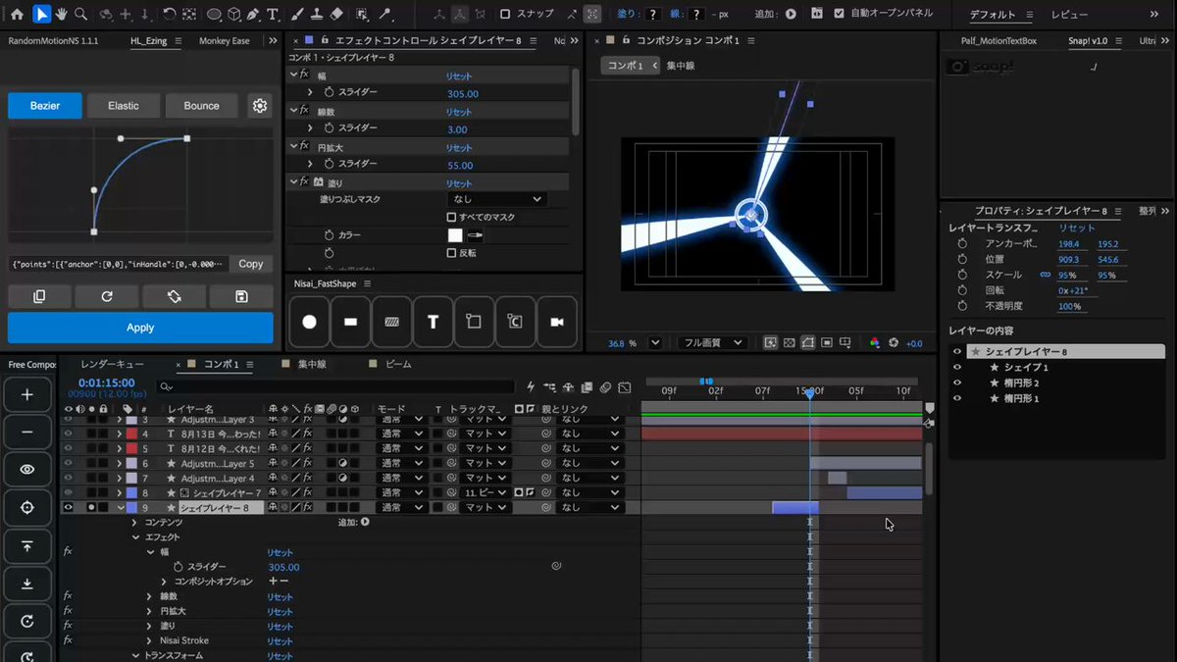The image size is (1177, 662).
Task: Select the Pen tool
Action: (x=253, y=15)
